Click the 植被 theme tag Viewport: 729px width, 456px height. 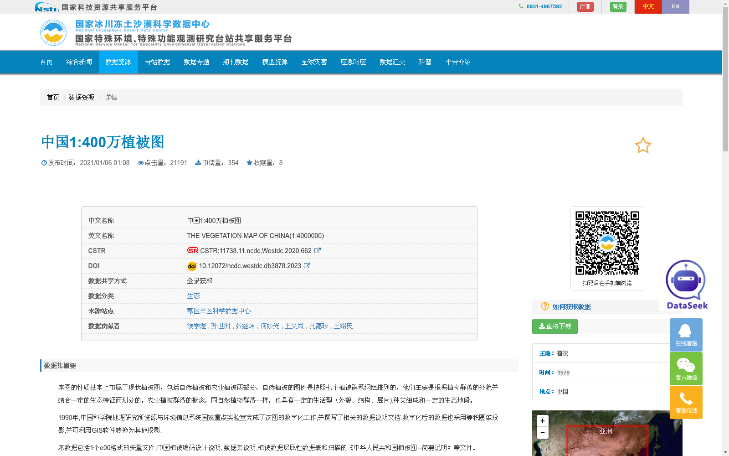[x=563, y=353]
